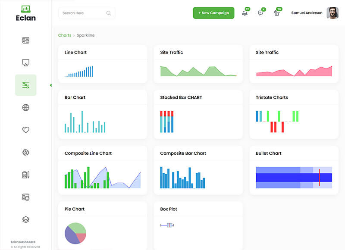Collapse sidebar using the green arrow
Image resolution: width=345 pixels, height=250 pixels.
click(50, 85)
